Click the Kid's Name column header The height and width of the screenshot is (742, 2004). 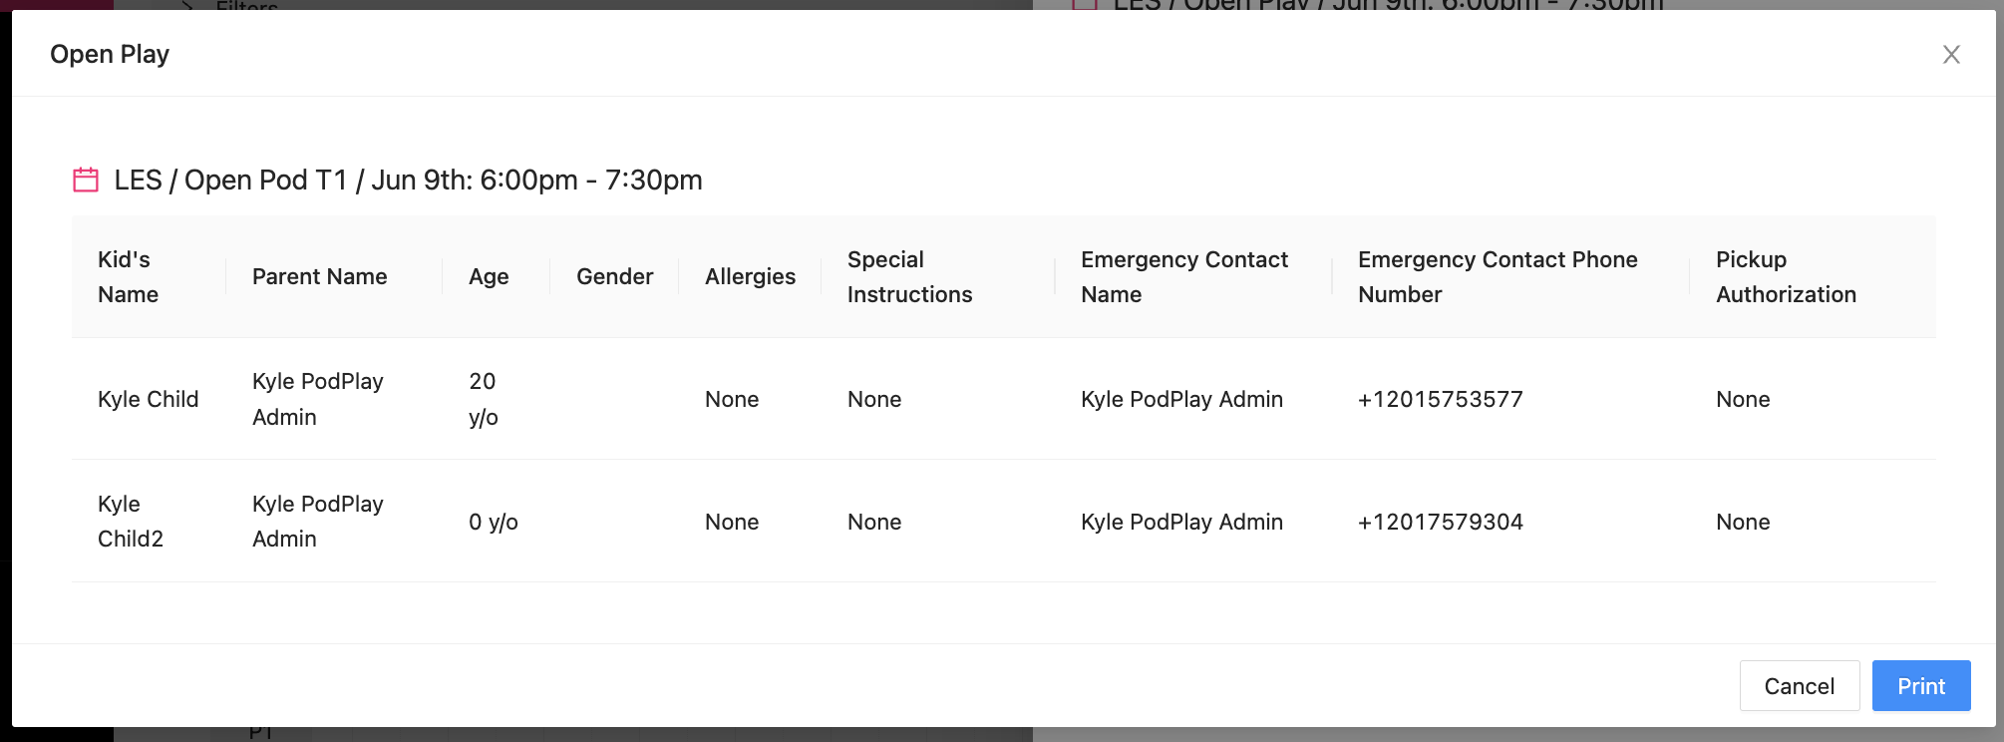128,277
